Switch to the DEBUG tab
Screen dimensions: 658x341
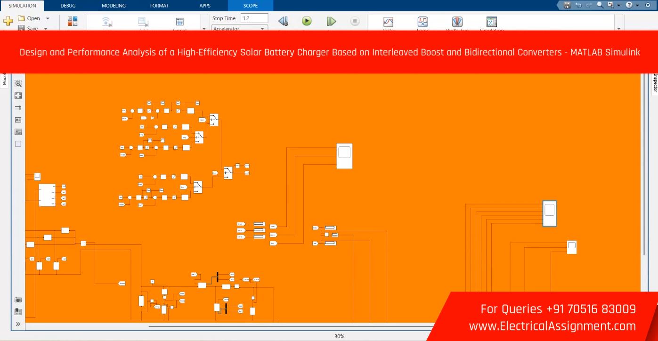tap(68, 6)
